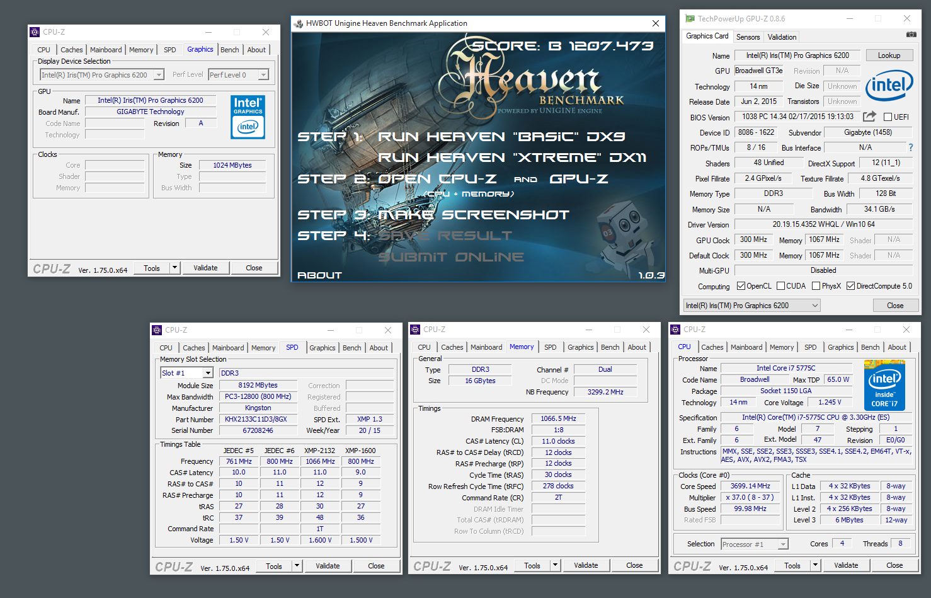Screen dimensions: 931x598
Task: Open the Mainboard tab in CPU-Z Graphics window
Action: [x=106, y=50]
